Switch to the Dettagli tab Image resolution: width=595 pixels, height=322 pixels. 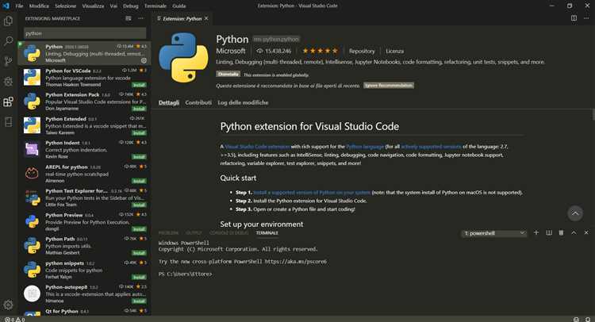(x=169, y=103)
